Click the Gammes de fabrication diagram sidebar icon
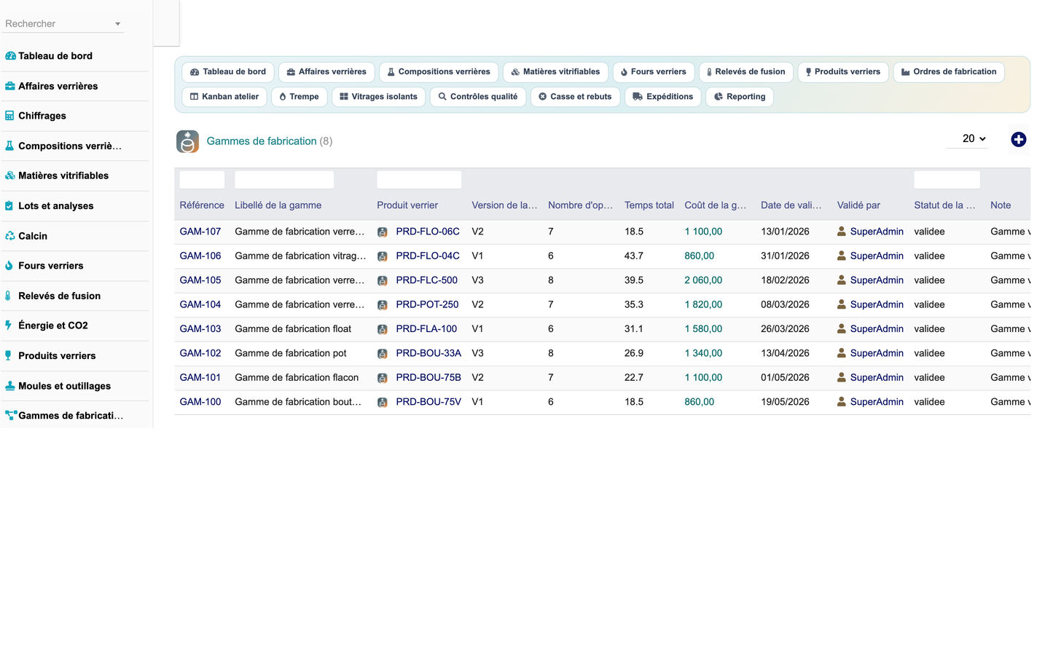Viewport: 1053px width, 651px height. pos(11,416)
